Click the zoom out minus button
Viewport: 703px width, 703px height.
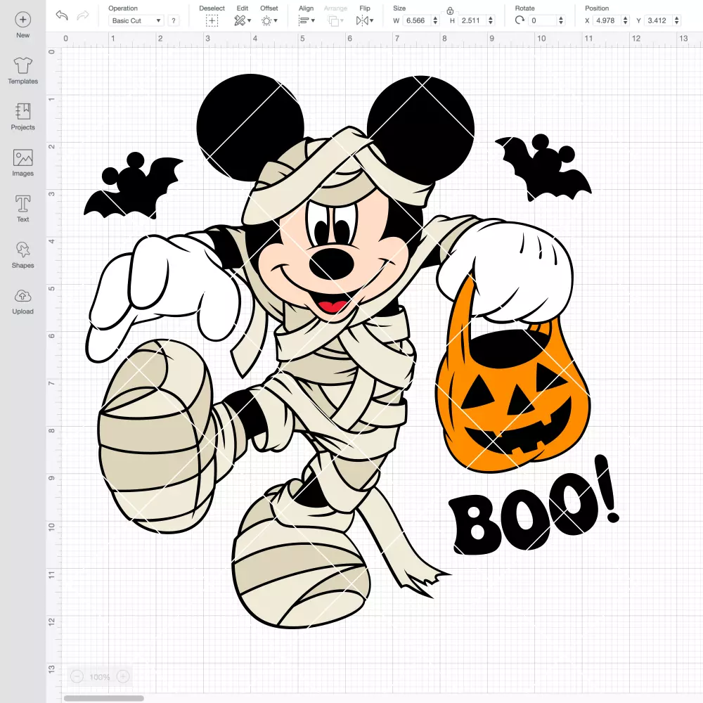pyautogui.click(x=77, y=676)
